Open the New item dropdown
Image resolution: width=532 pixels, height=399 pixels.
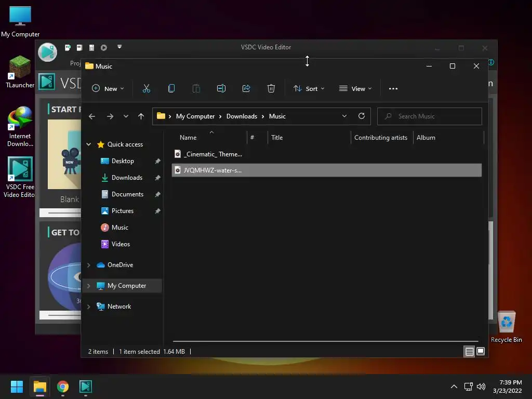108,88
